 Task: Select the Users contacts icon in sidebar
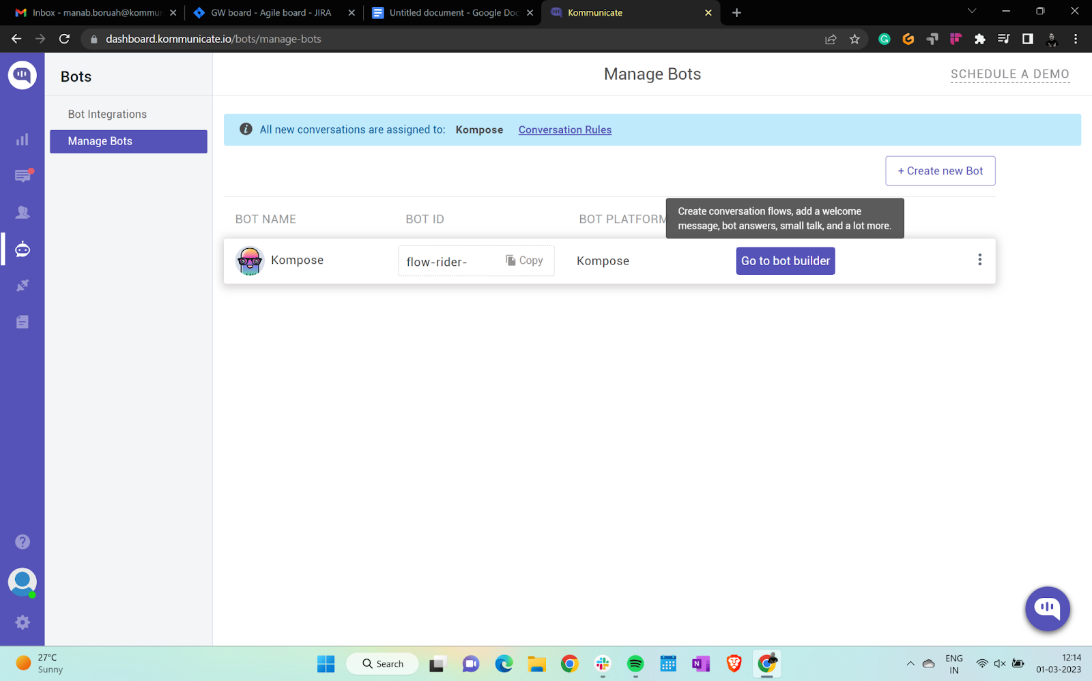[23, 212]
